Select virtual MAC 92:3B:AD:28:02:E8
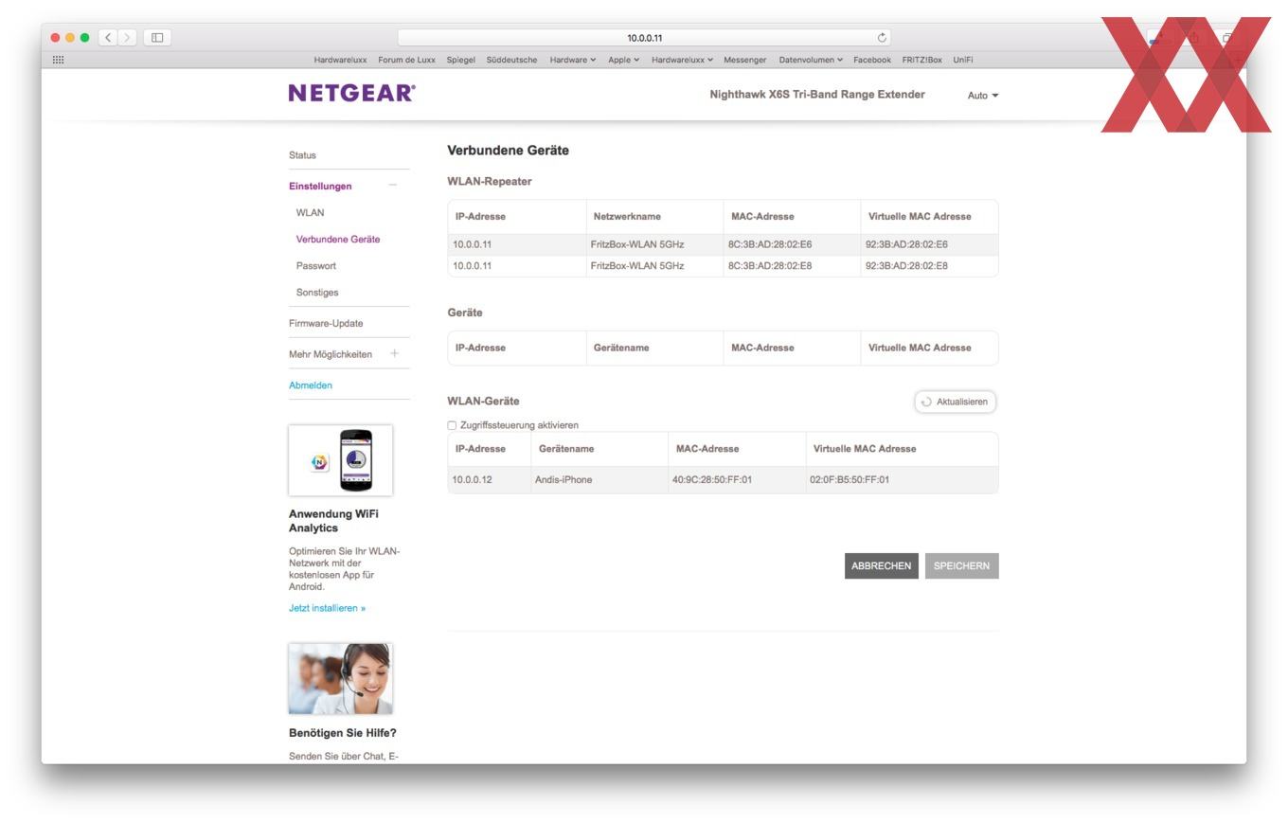Viewport: 1288px width, 823px height. coord(906,265)
